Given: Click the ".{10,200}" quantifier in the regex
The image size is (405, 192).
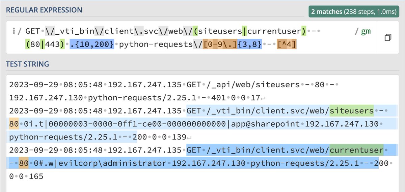Looking at the screenshot, I should pyautogui.click(x=92, y=45).
